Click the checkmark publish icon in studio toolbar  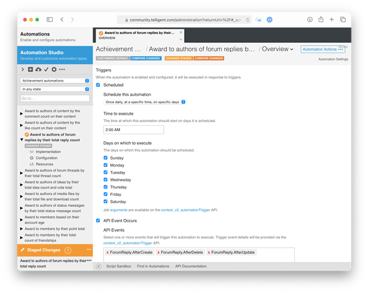pyautogui.click(x=46, y=70)
